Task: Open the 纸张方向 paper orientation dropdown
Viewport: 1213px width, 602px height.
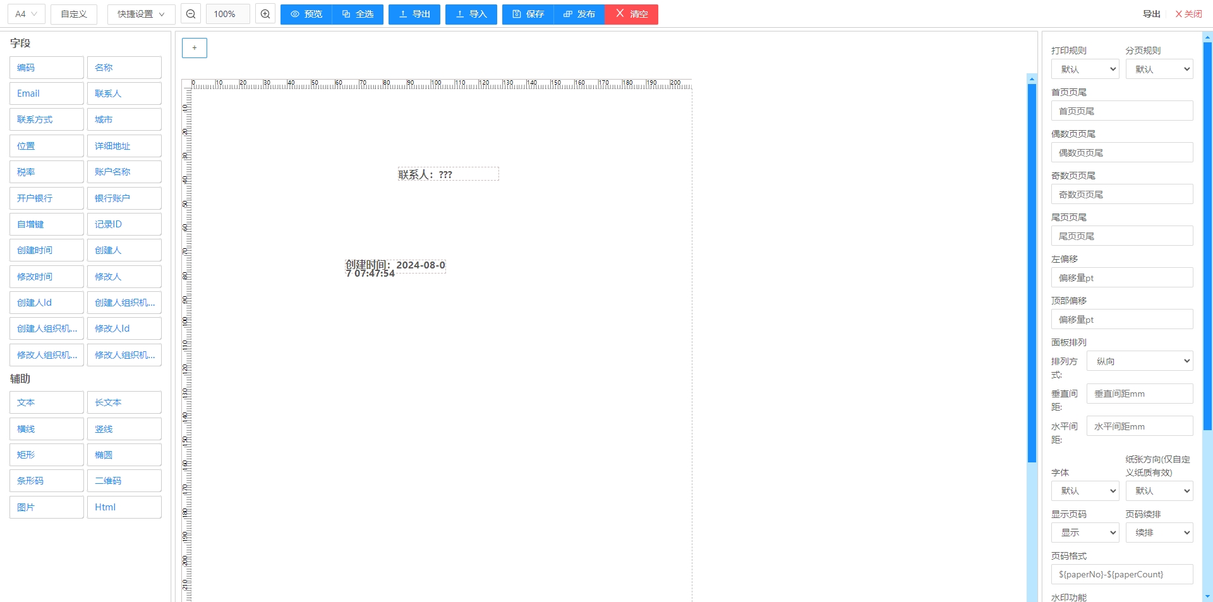Action: (1159, 490)
